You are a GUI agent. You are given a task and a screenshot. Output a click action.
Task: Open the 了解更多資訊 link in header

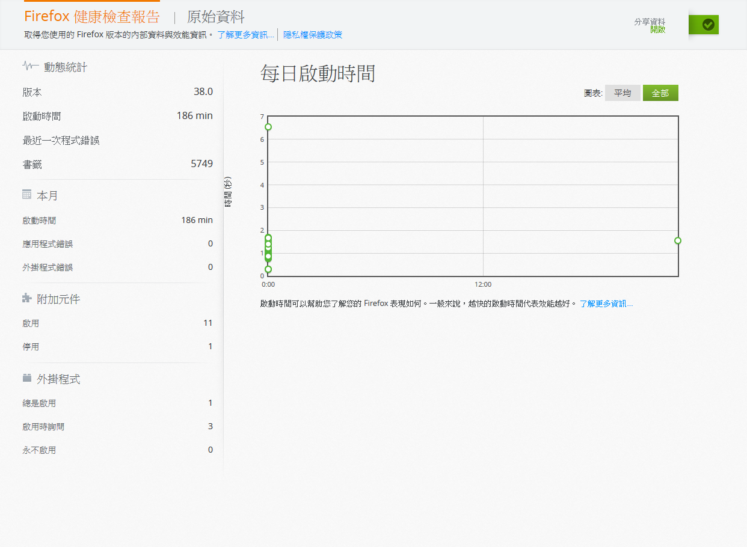click(x=245, y=35)
